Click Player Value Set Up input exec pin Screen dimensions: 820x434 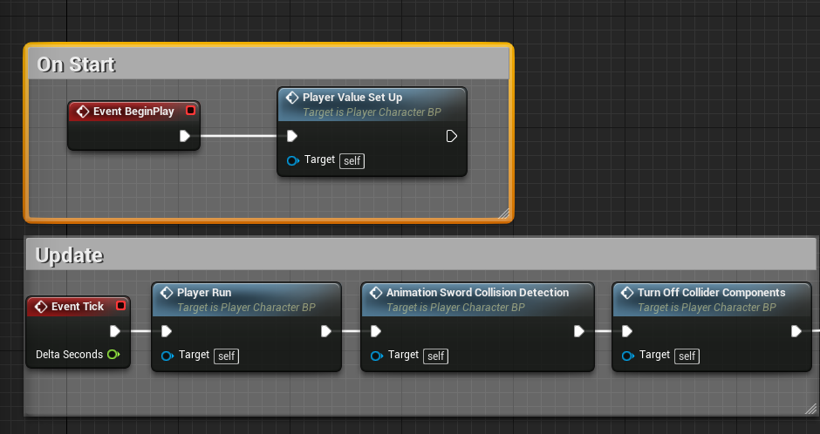[292, 136]
